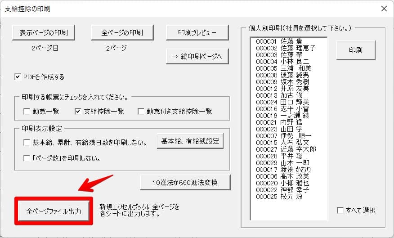This screenshot has width=394, height=238.
Task: Enable 基本給、累計、有給残日数を印刷しない checkbox
Action: (27, 143)
